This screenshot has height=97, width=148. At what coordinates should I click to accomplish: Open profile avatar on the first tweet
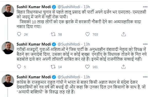point(8,10)
